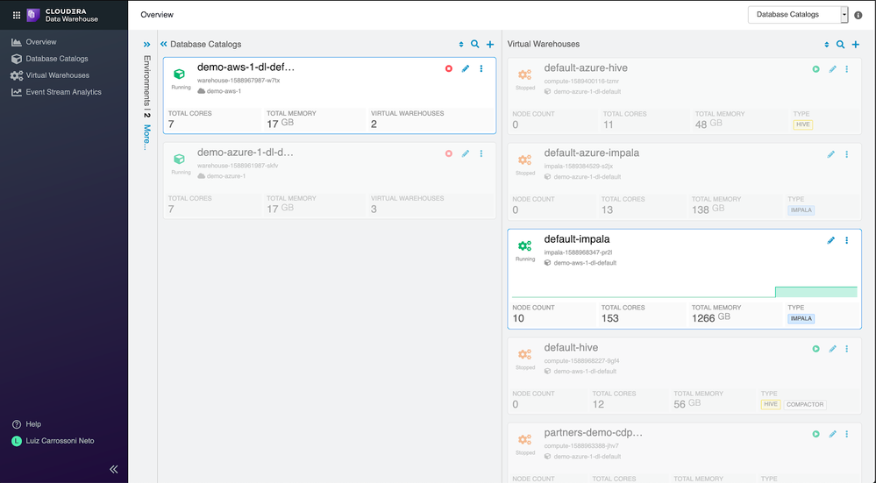Open the app launcher grid icon
This screenshot has width=876, height=483.
17,15
